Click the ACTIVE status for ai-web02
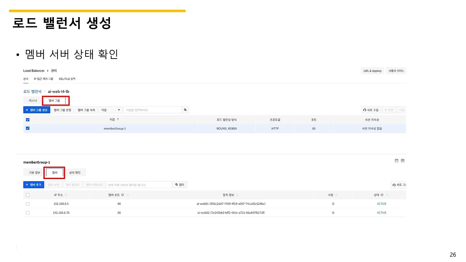The image size is (466, 262). pyautogui.click(x=382, y=213)
